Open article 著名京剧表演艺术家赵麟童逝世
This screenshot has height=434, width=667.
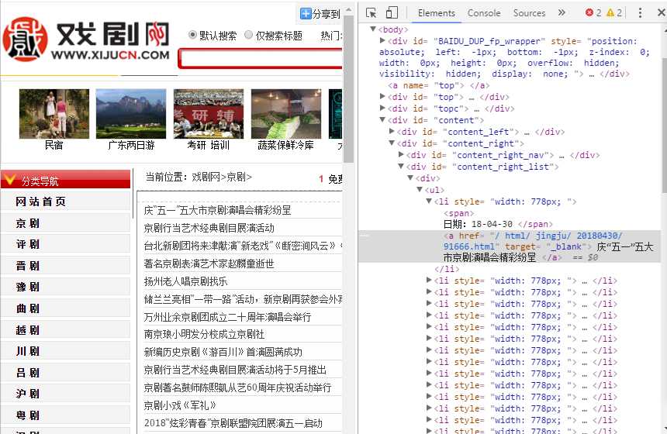209,263
